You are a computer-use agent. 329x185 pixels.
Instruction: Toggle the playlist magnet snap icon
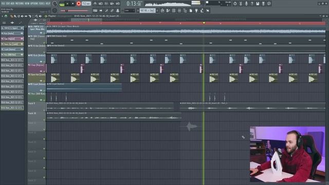pos(6,16)
